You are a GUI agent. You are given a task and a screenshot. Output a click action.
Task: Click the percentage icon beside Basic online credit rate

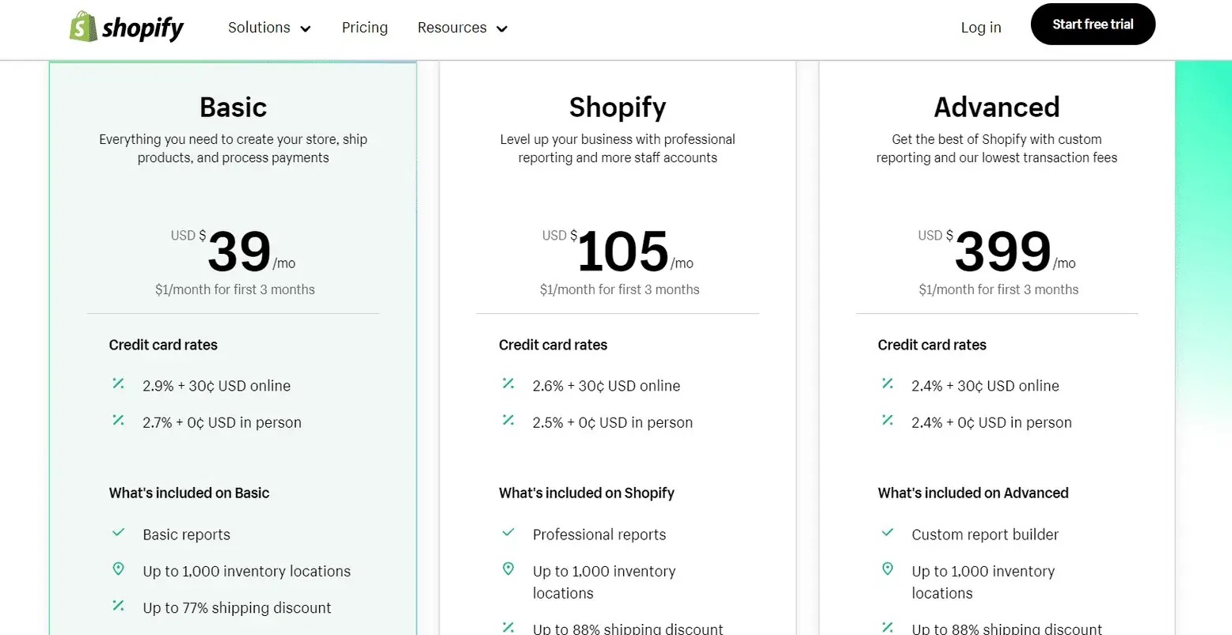point(118,384)
